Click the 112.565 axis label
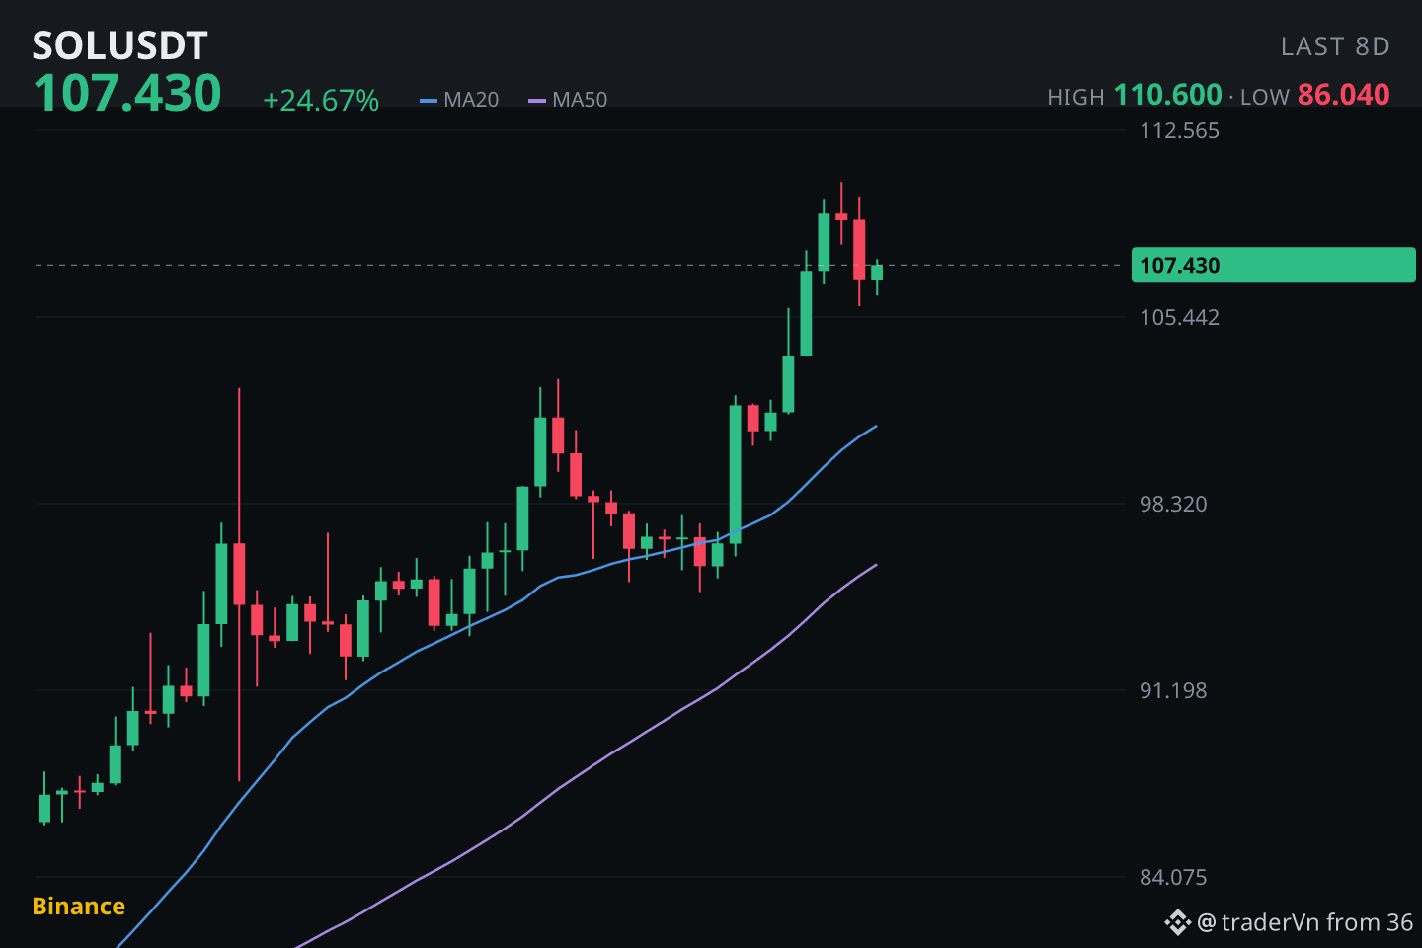1422x948 pixels. [x=1179, y=131]
